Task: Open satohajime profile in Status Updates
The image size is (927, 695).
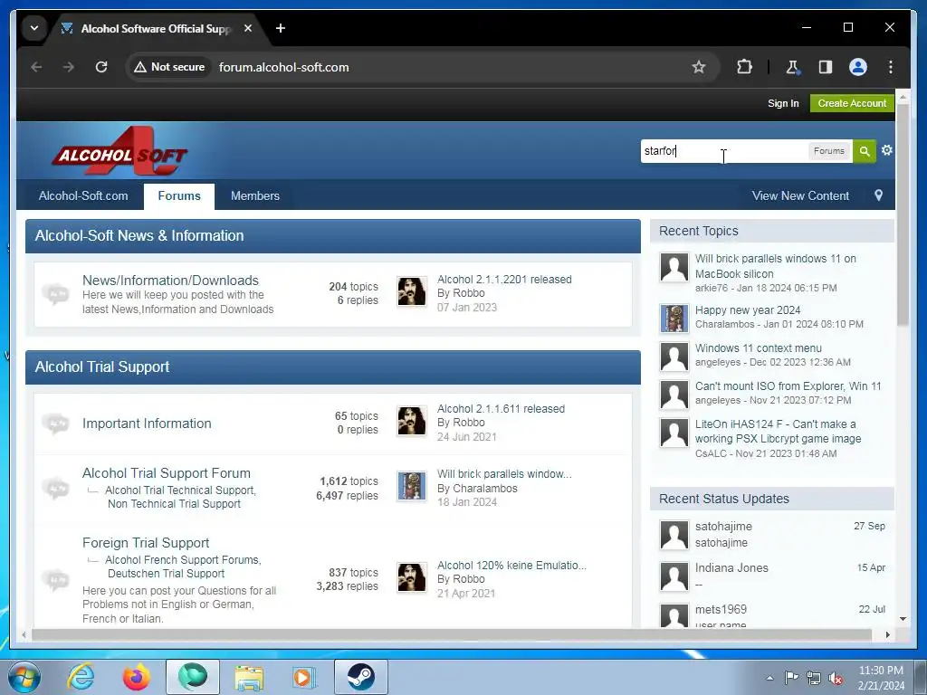Action: (x=723, y=526)
